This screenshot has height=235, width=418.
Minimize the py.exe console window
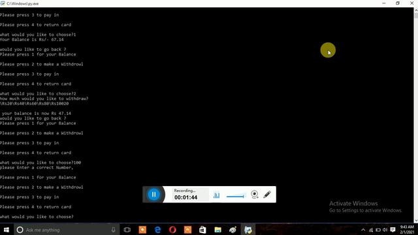[384, 3]
